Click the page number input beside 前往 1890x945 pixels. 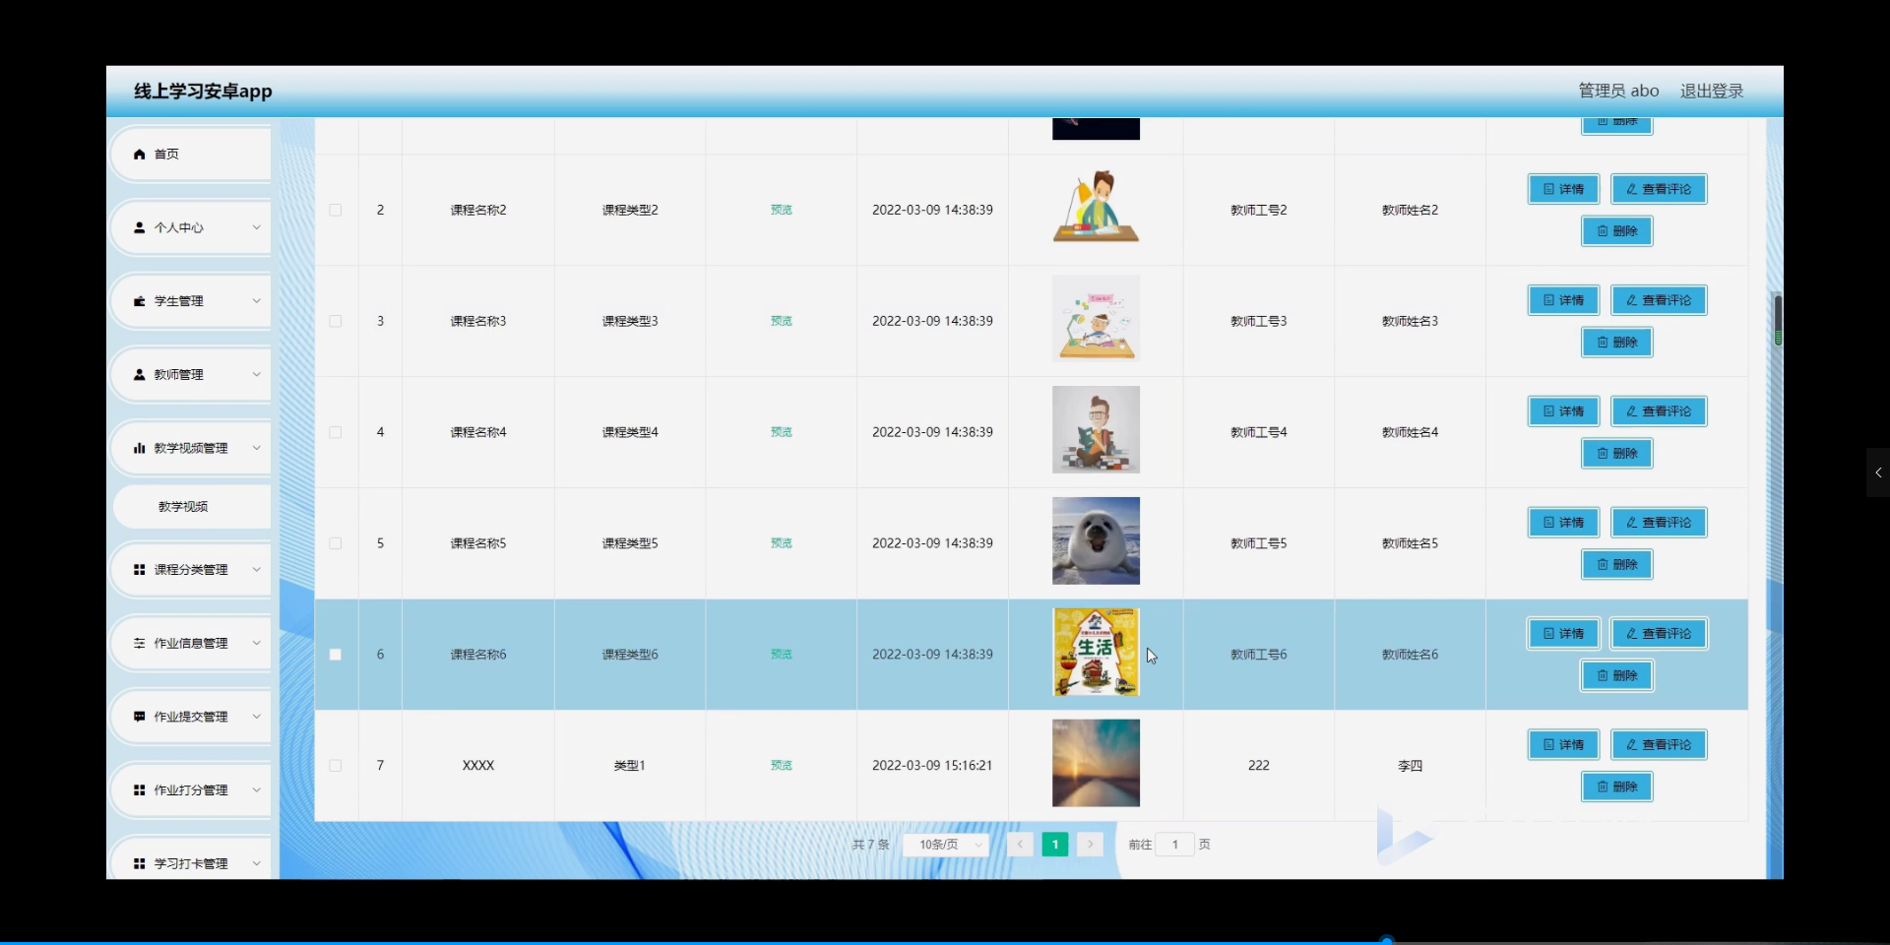click(x=1173, y=845)
